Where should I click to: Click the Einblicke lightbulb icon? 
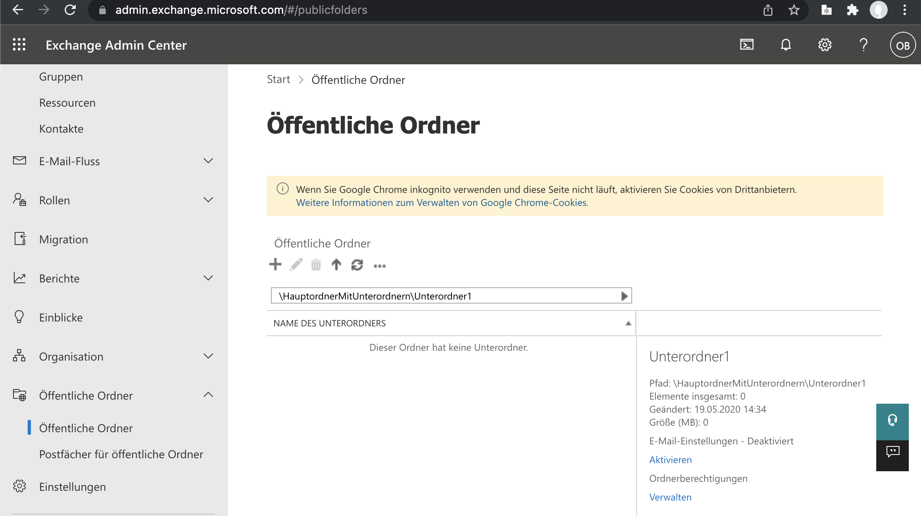pos(19,317)
